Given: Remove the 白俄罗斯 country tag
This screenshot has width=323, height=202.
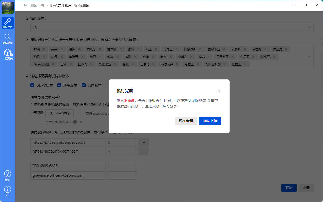Looking at the screenshot, I should [200, 49].
